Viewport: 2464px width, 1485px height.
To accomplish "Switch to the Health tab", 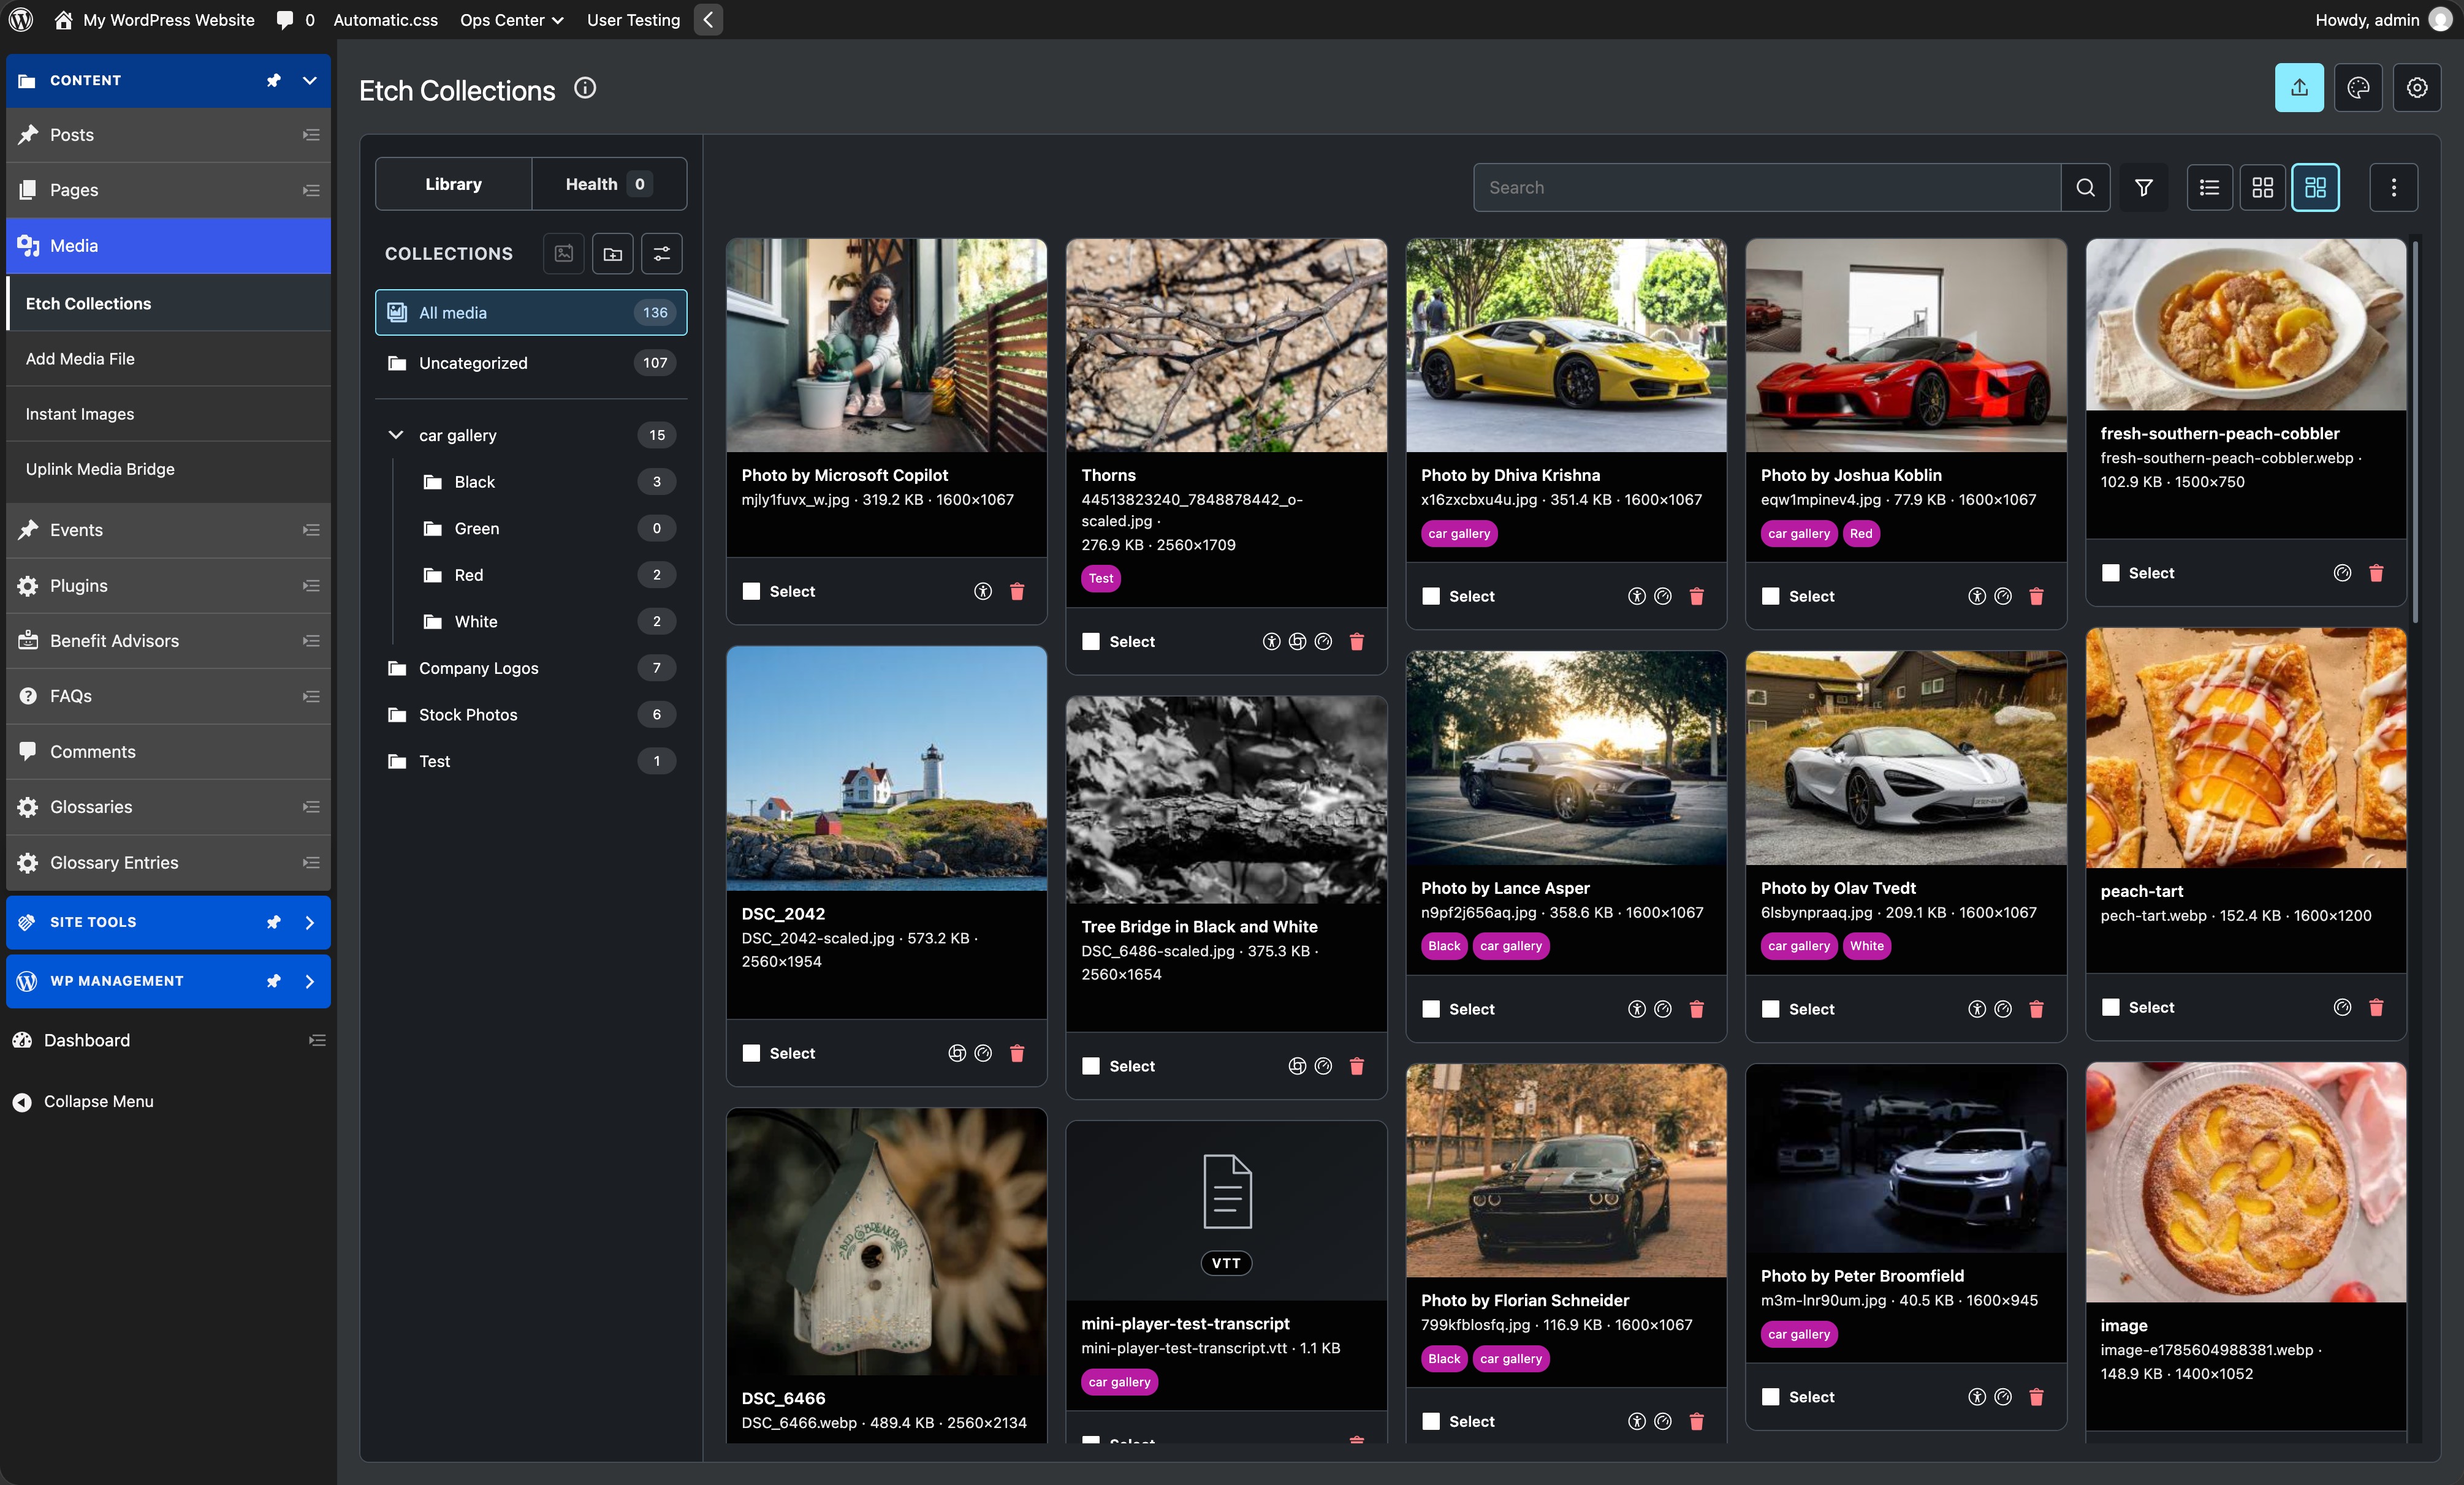I will pyautogui.click(x=609, y=184).
